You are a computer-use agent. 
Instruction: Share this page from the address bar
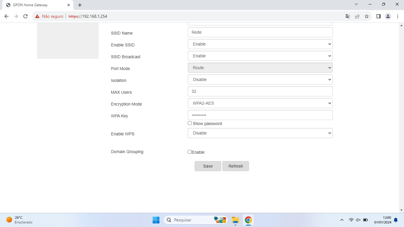tap(357, 16)
